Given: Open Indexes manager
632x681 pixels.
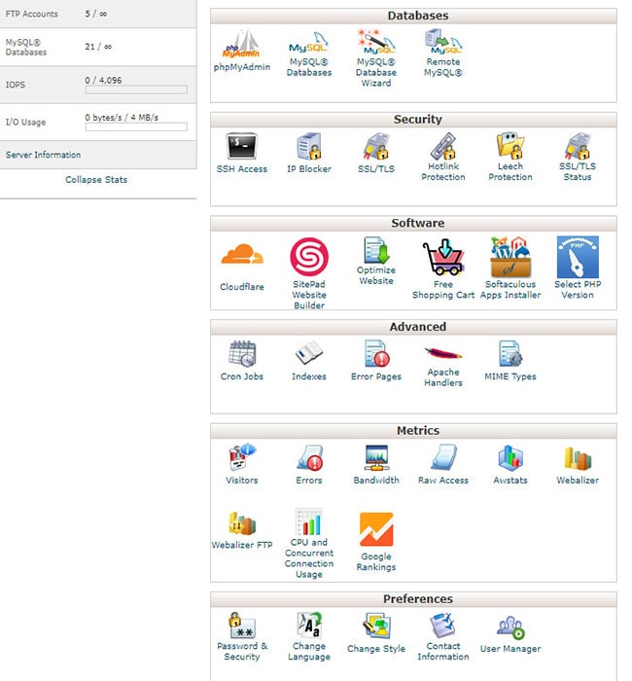Looking at the screenshot, I should (x=309, y=361).
